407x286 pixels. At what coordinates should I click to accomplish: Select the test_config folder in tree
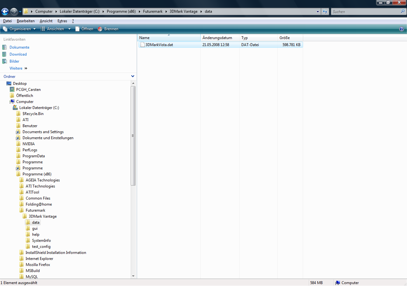(41, 247)
